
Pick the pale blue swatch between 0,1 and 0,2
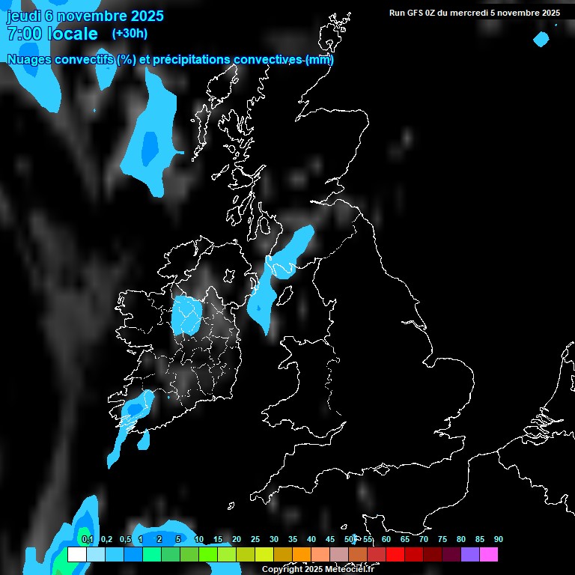pos(95,555)
